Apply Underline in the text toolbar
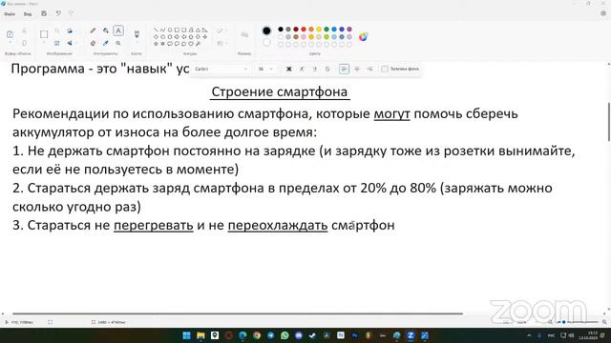Viewport: 611px width, 343px height. click(x=314, y=69)
